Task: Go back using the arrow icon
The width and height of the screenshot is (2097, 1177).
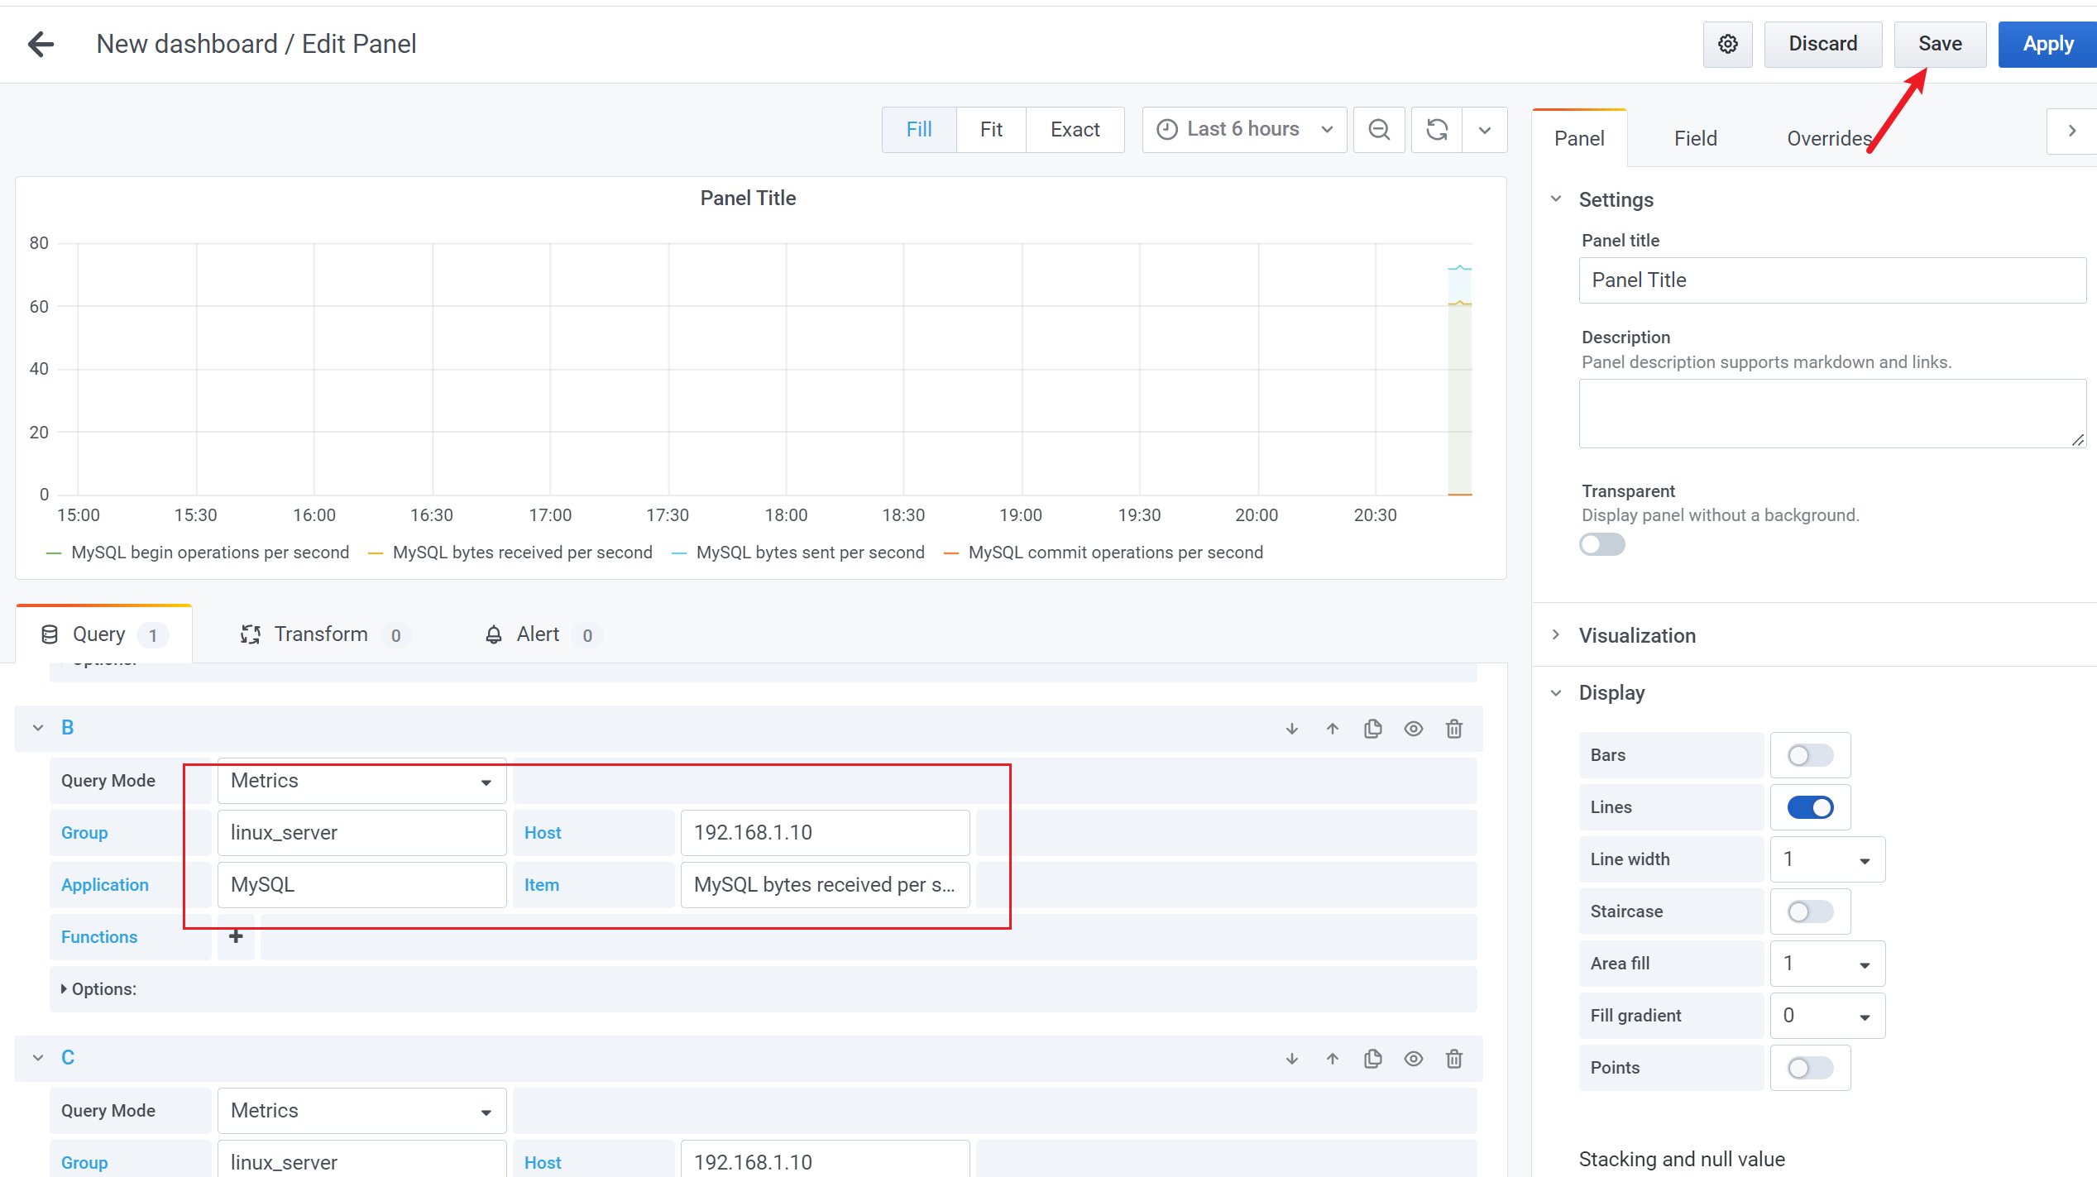Action: [41, 44]
